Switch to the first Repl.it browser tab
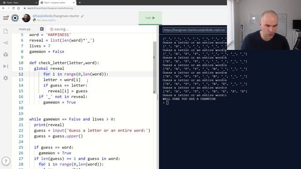This screenshot has width=301, height=169. (19, 3)
